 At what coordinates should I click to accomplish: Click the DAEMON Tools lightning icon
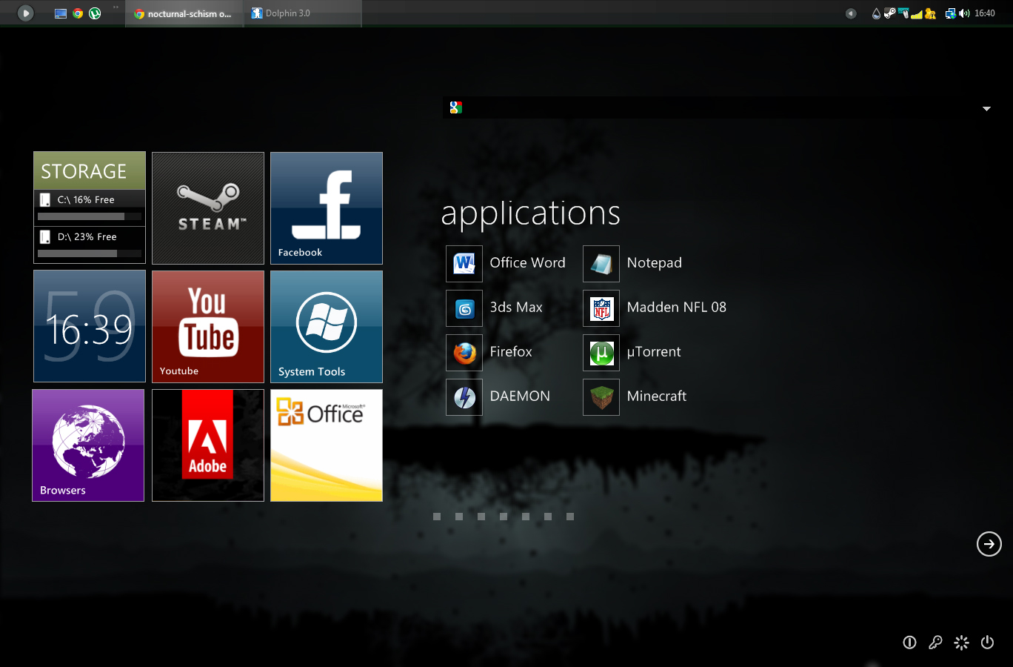point(464,397)
